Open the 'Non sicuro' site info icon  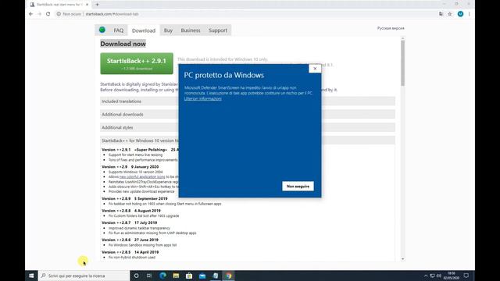pos(59,14)
